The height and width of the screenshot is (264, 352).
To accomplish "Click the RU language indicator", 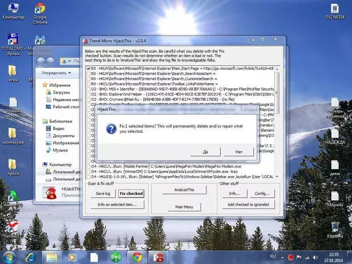I will [273, 257].
